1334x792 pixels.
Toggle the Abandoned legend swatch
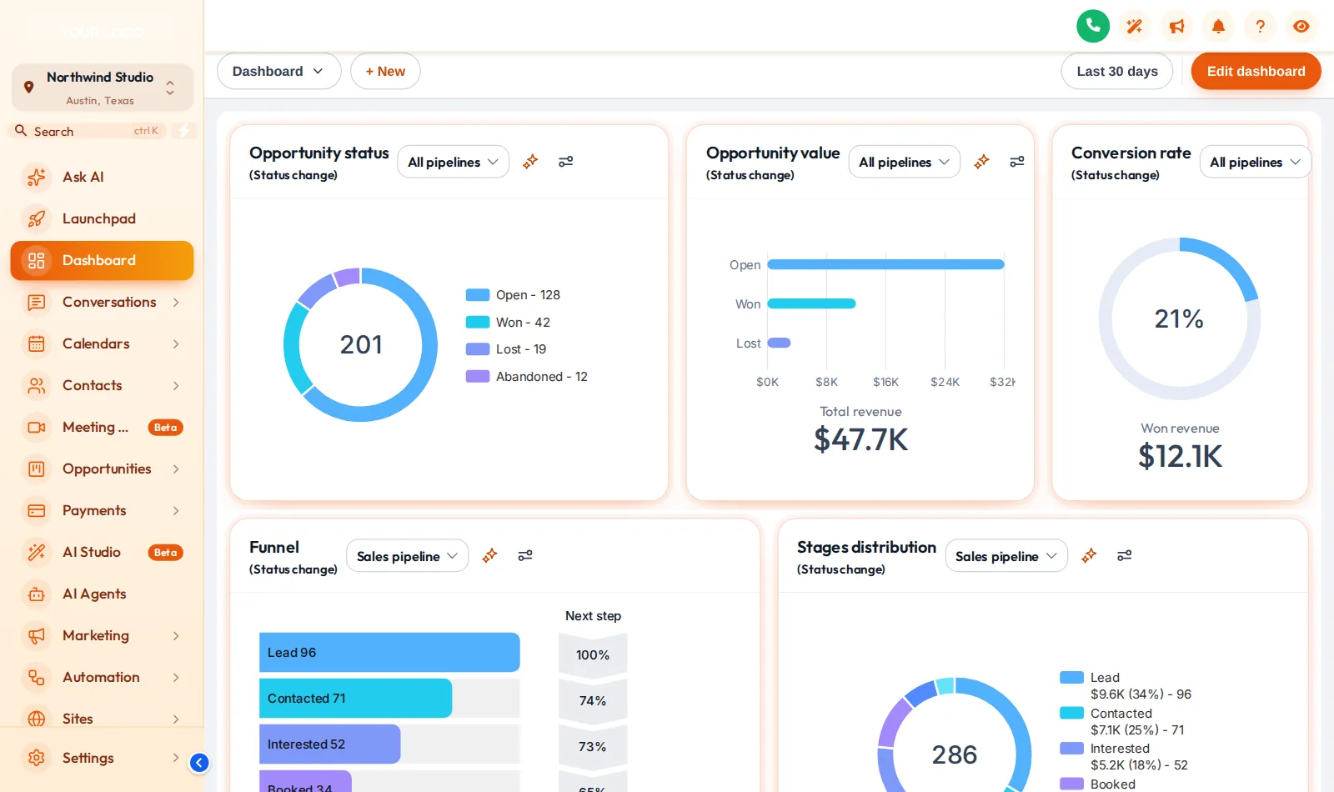478,376
